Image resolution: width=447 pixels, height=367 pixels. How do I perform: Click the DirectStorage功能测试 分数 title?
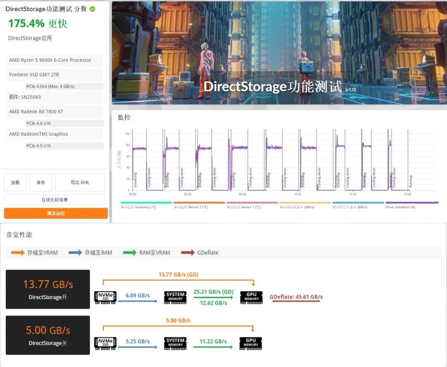tap(46, 9)
